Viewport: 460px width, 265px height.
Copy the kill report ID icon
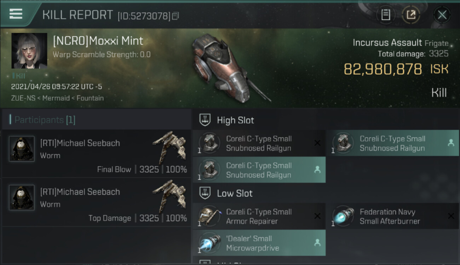[176, 16]
